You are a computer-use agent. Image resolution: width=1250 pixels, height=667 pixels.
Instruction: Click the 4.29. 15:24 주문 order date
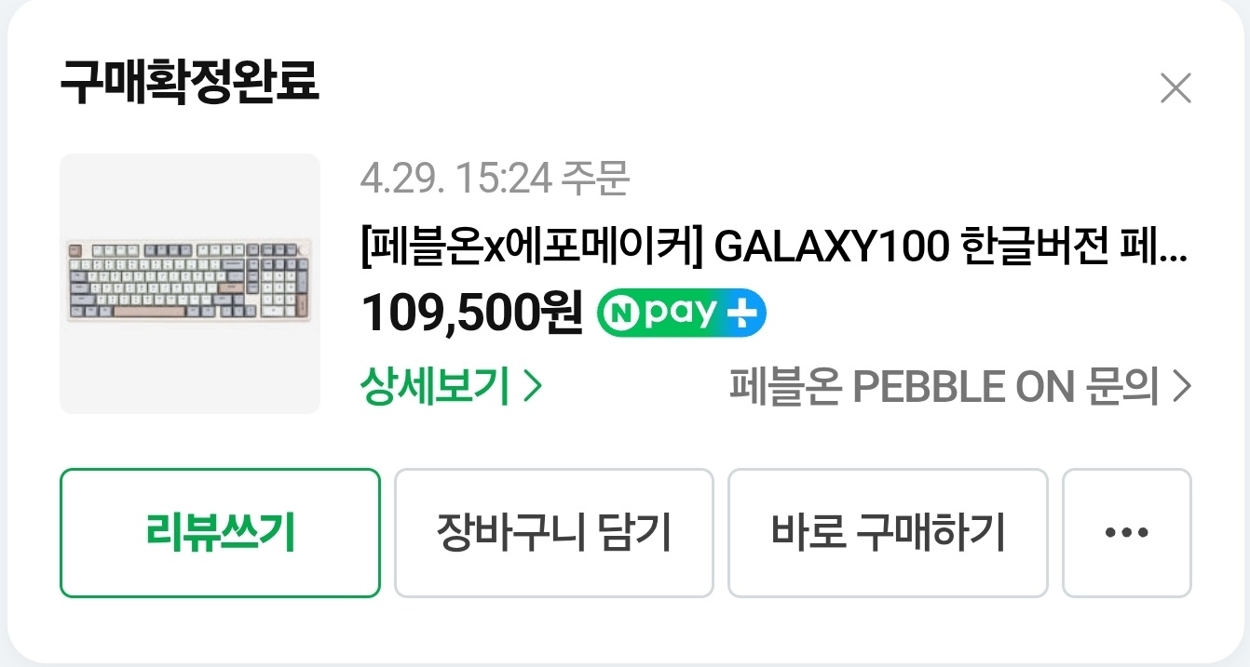click(x=495, y=178)
